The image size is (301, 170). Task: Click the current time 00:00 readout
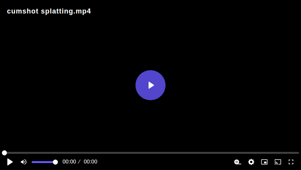pyautogui.click(x=69, y=162)
